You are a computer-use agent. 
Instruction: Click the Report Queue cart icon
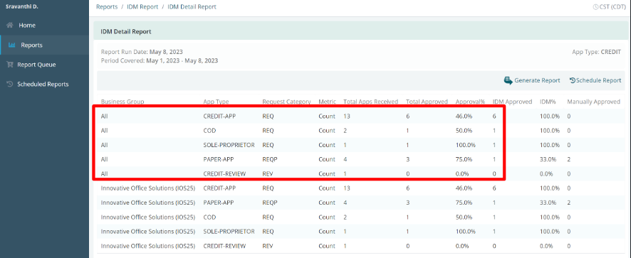click(10, 65)
